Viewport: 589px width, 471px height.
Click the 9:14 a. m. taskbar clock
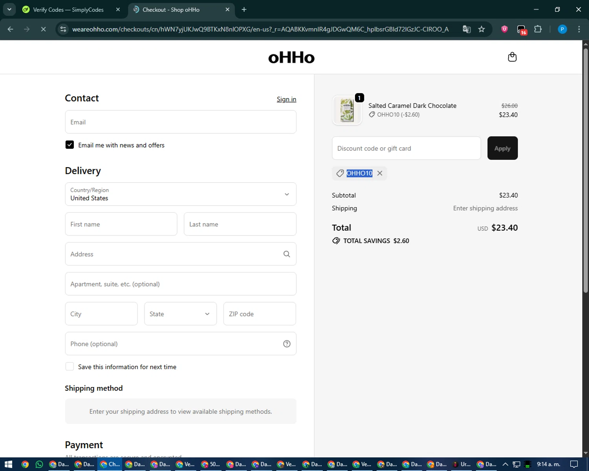pyautogui.click(x=549, y=464)
